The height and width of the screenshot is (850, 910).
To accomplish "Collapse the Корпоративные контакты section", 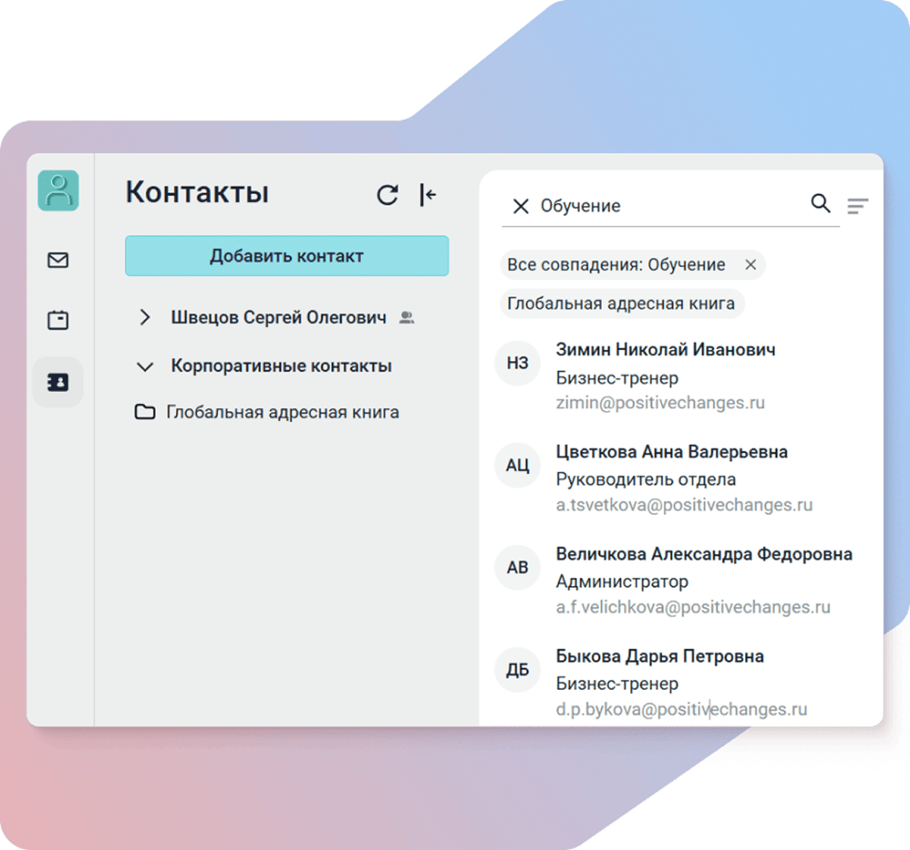I will 145,366.
